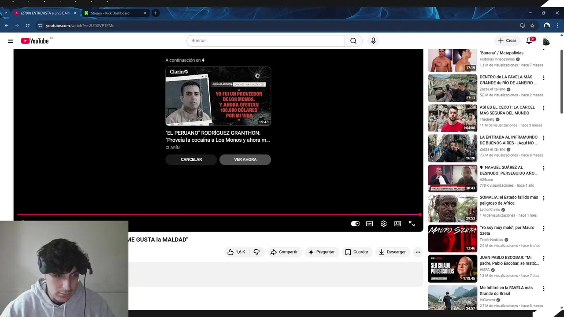Image resolution: width=564 pixels, height=317 pixels.
Task: Open the Matapolicías video thumbnail
Action: click(x=453, y=60)
